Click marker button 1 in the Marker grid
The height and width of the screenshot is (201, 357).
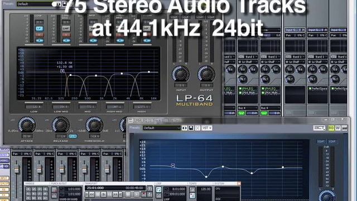tap(28, 189)
